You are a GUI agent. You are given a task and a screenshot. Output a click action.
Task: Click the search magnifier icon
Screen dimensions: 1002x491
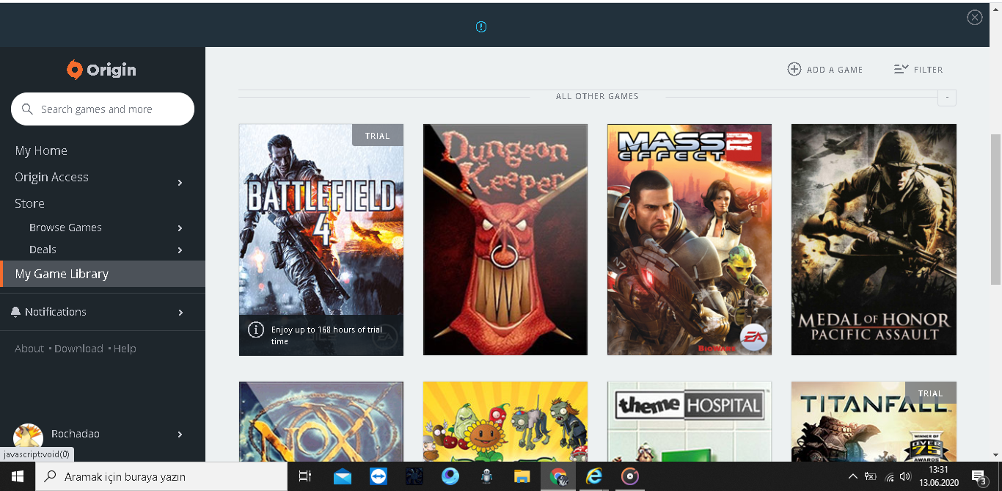click(x=27, y=109)
